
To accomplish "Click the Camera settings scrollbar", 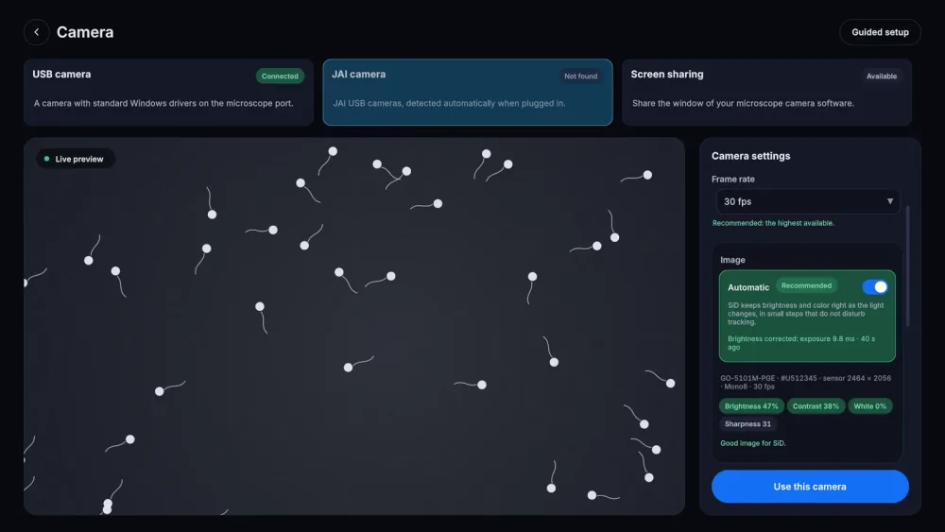I will coord(907,266).
